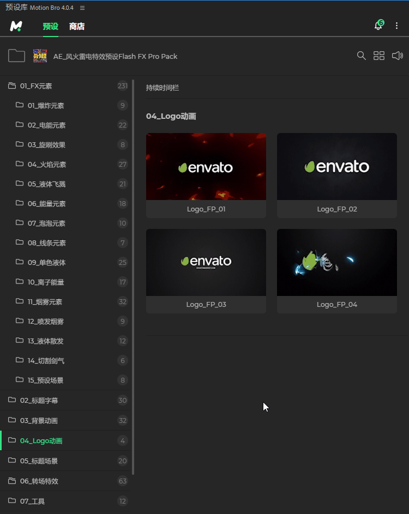
Task: Open the 08_线条元素 subfolder
Action: pyautogui.click(x=65, y=243)
